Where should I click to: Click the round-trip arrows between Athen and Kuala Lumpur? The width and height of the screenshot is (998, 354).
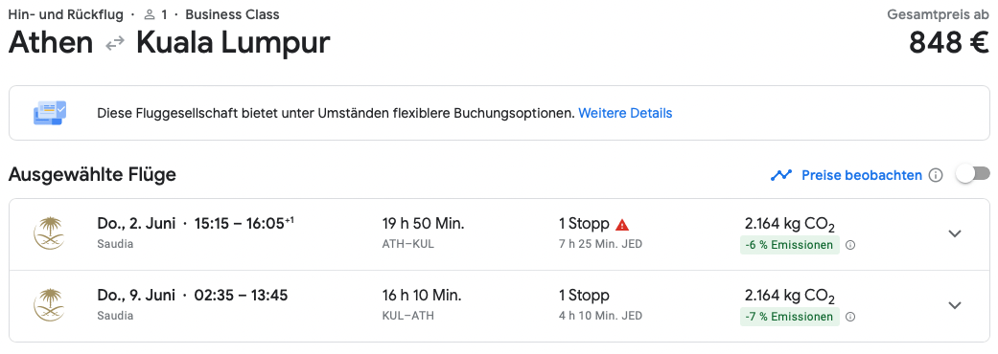click(115, 43)
